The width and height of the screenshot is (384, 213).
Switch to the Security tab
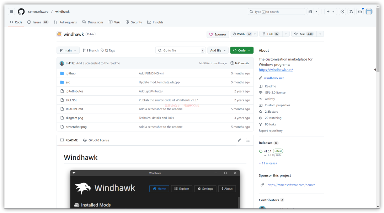(134, 22)
